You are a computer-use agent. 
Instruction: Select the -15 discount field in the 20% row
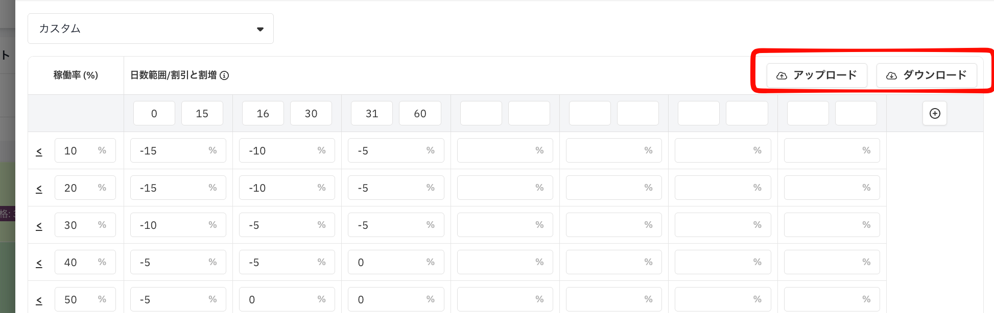tap(178, 188)
